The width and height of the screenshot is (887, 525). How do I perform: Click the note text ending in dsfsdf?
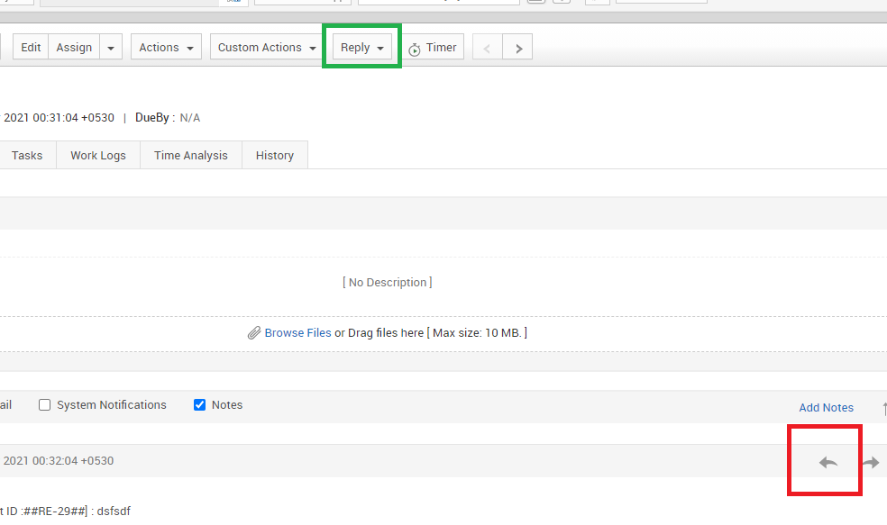[65, 511]
